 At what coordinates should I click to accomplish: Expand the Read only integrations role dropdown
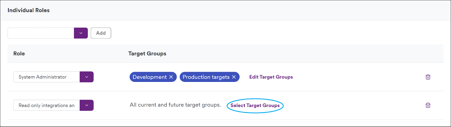coord(87,105)
